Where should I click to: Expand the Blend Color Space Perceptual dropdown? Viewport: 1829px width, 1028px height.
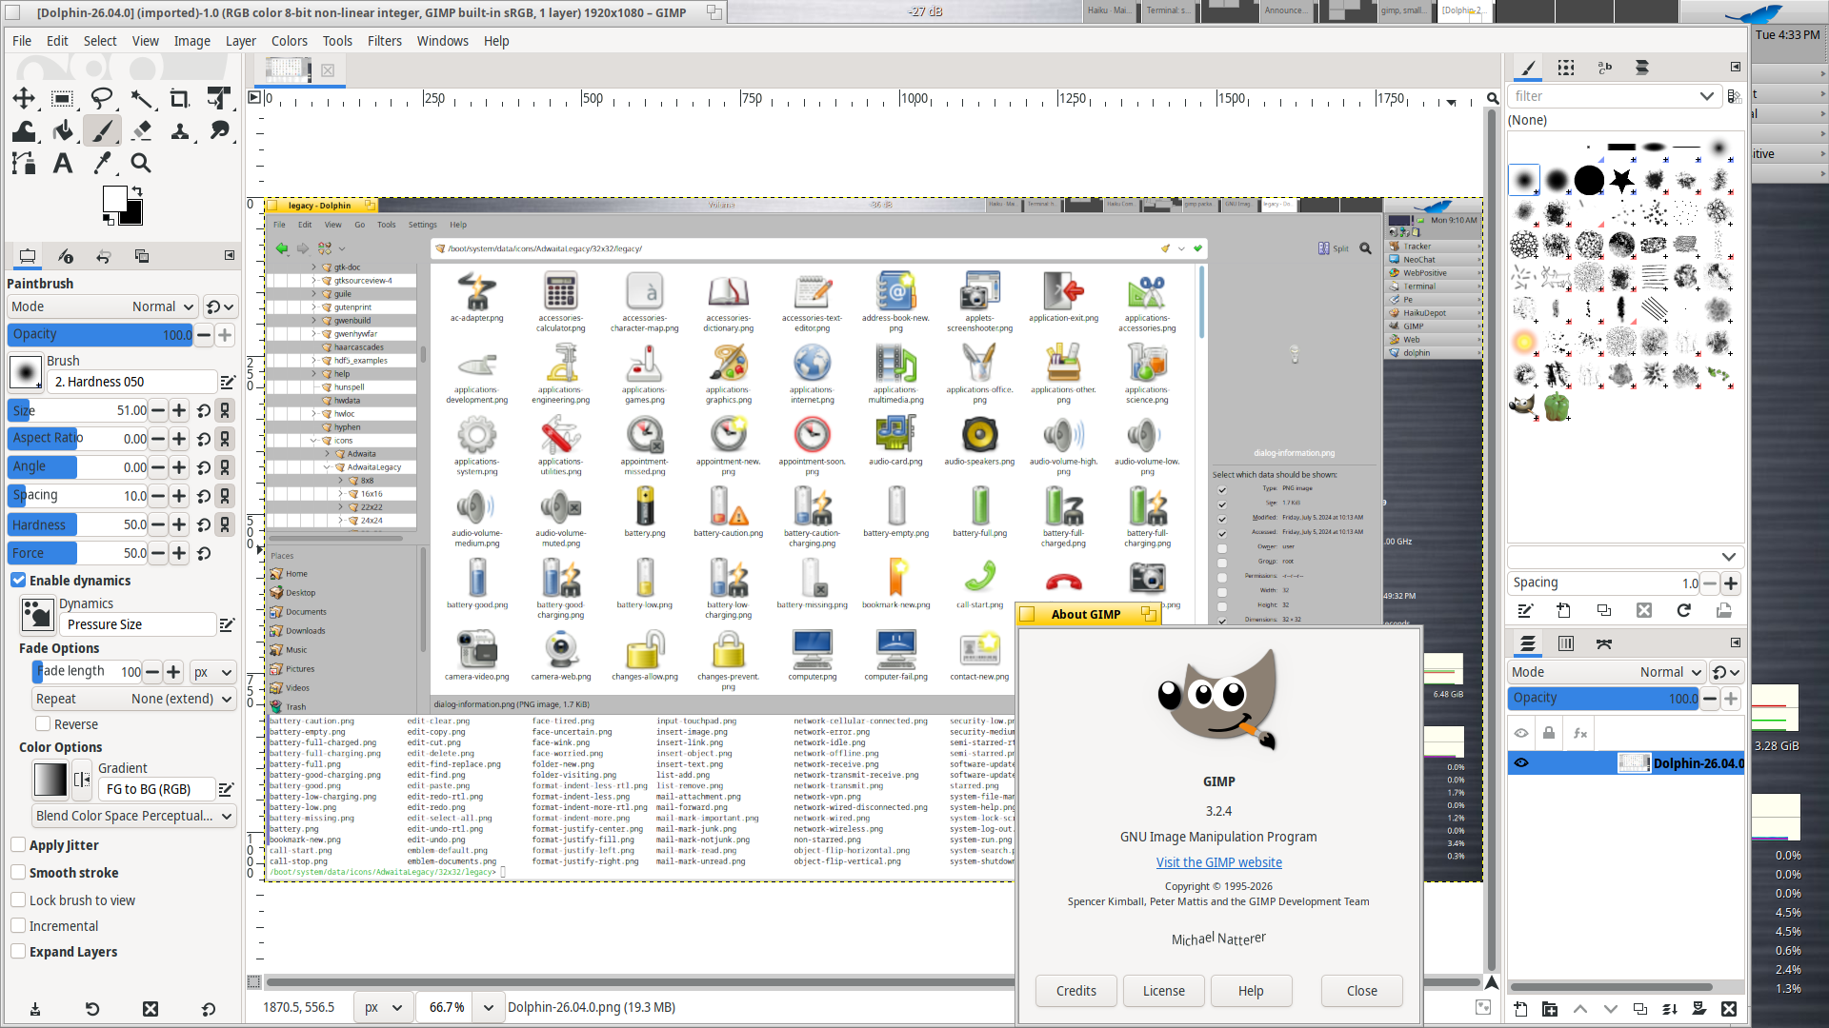pos(134,816)
